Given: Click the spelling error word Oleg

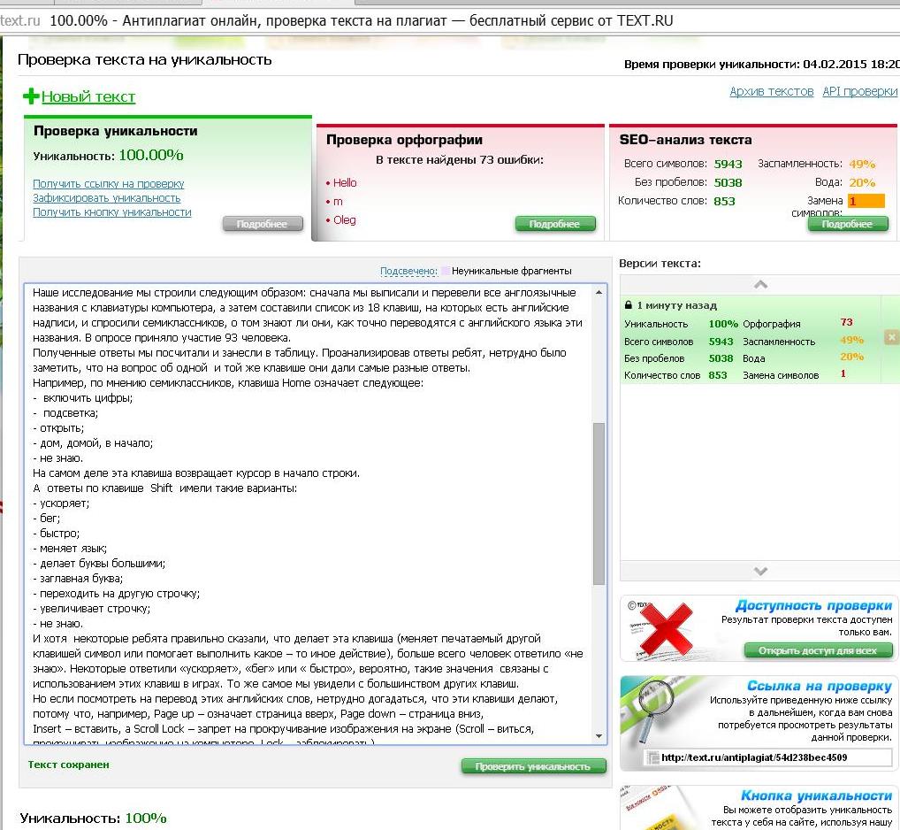Looking at the screenshot, I should pyautogui.click(x=345, y=220).
